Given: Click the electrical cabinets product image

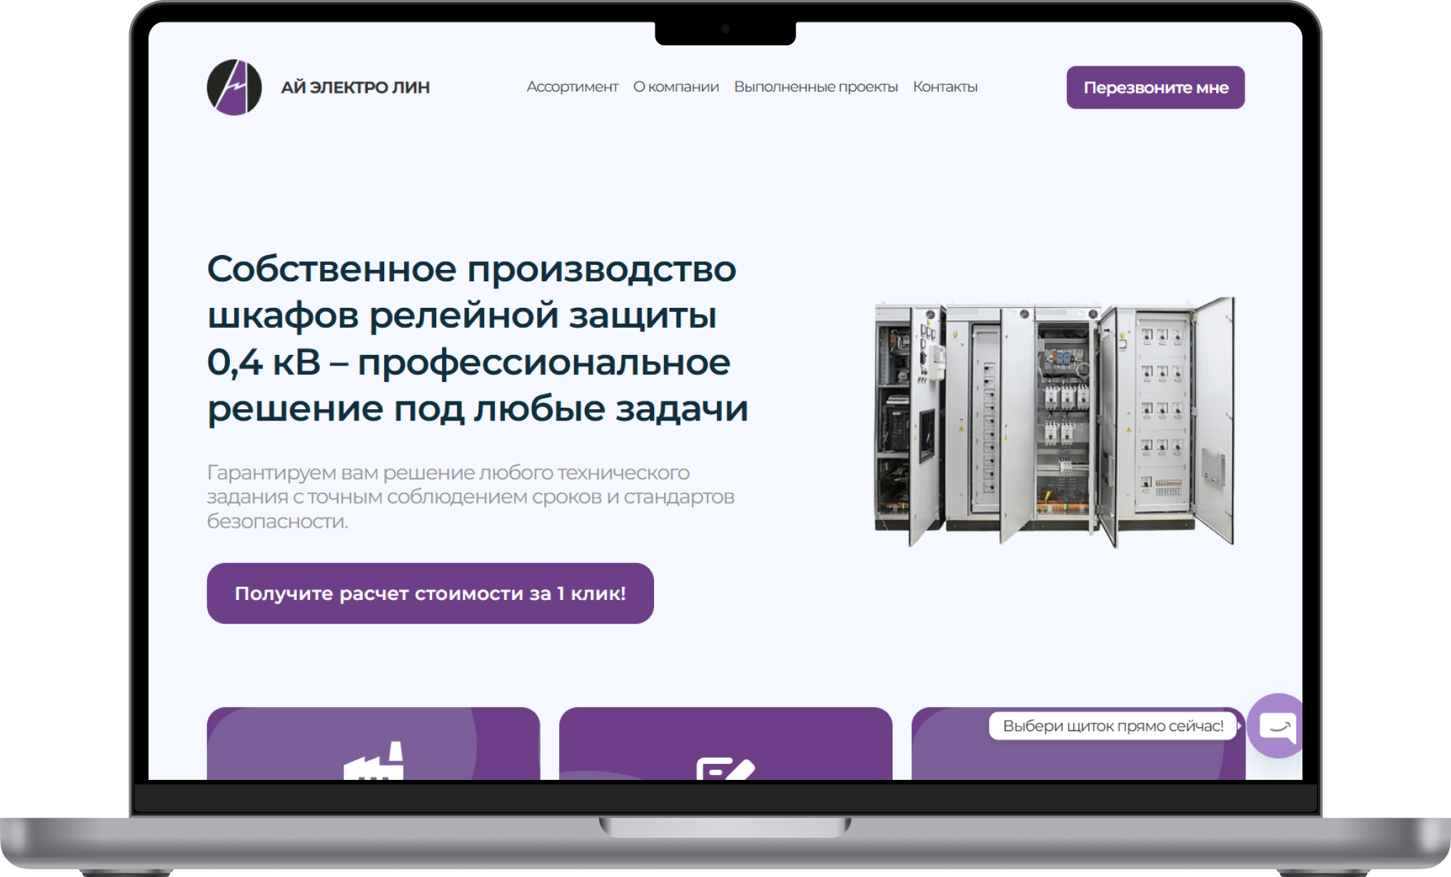Looking at the screenshot, I should coord(1054,421).
